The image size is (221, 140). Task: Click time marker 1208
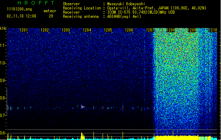(171, 30)
